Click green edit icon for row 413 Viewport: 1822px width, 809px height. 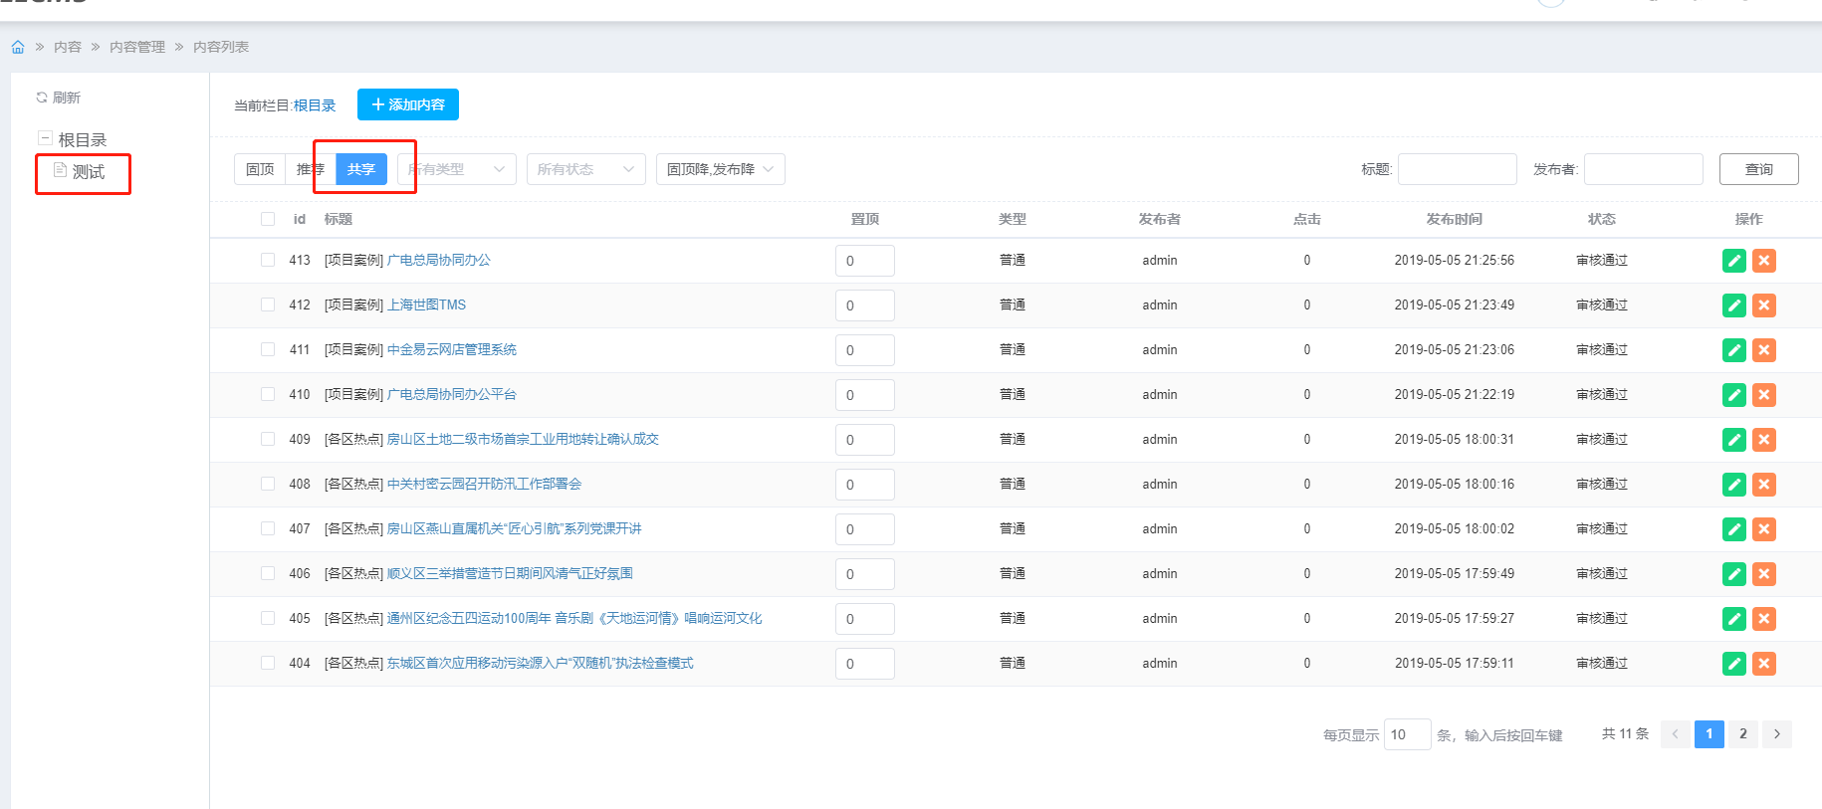point(1733,261)
